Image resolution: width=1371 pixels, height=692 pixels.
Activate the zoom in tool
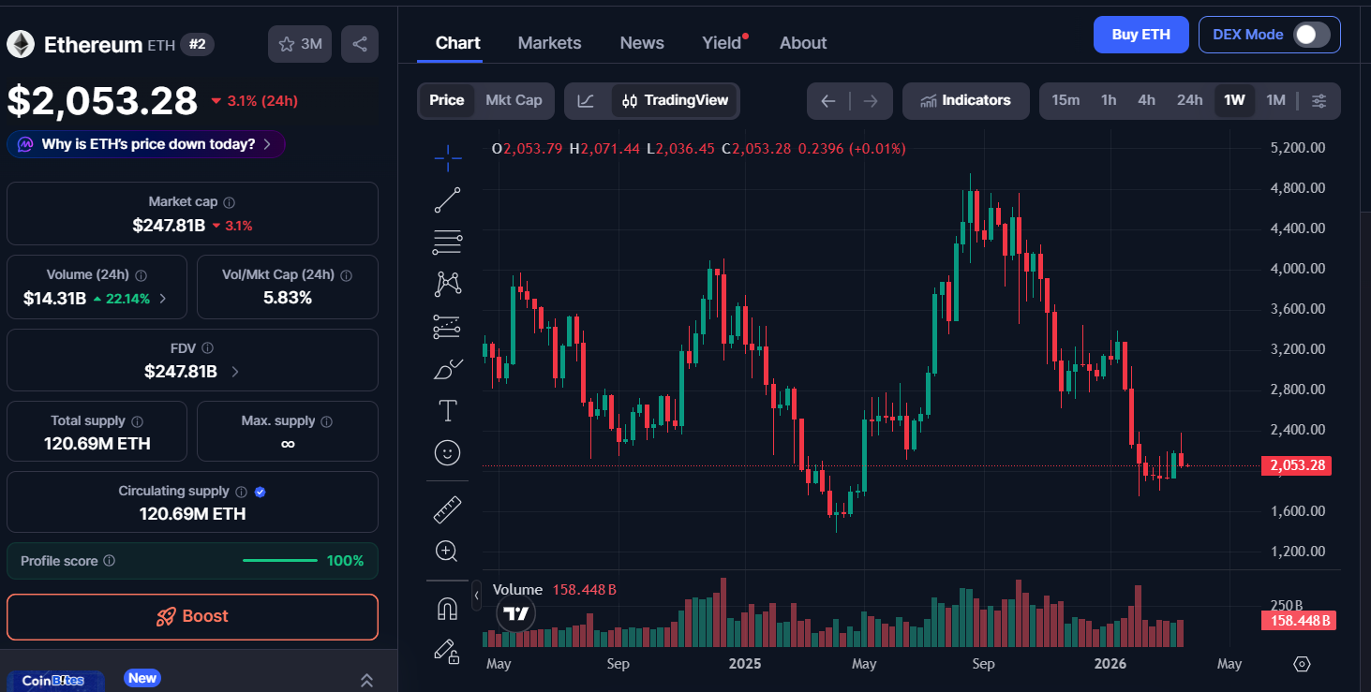click(x=448, y=552)
